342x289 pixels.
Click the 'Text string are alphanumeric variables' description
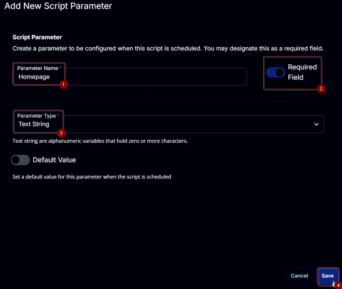[x=100, y=141]
